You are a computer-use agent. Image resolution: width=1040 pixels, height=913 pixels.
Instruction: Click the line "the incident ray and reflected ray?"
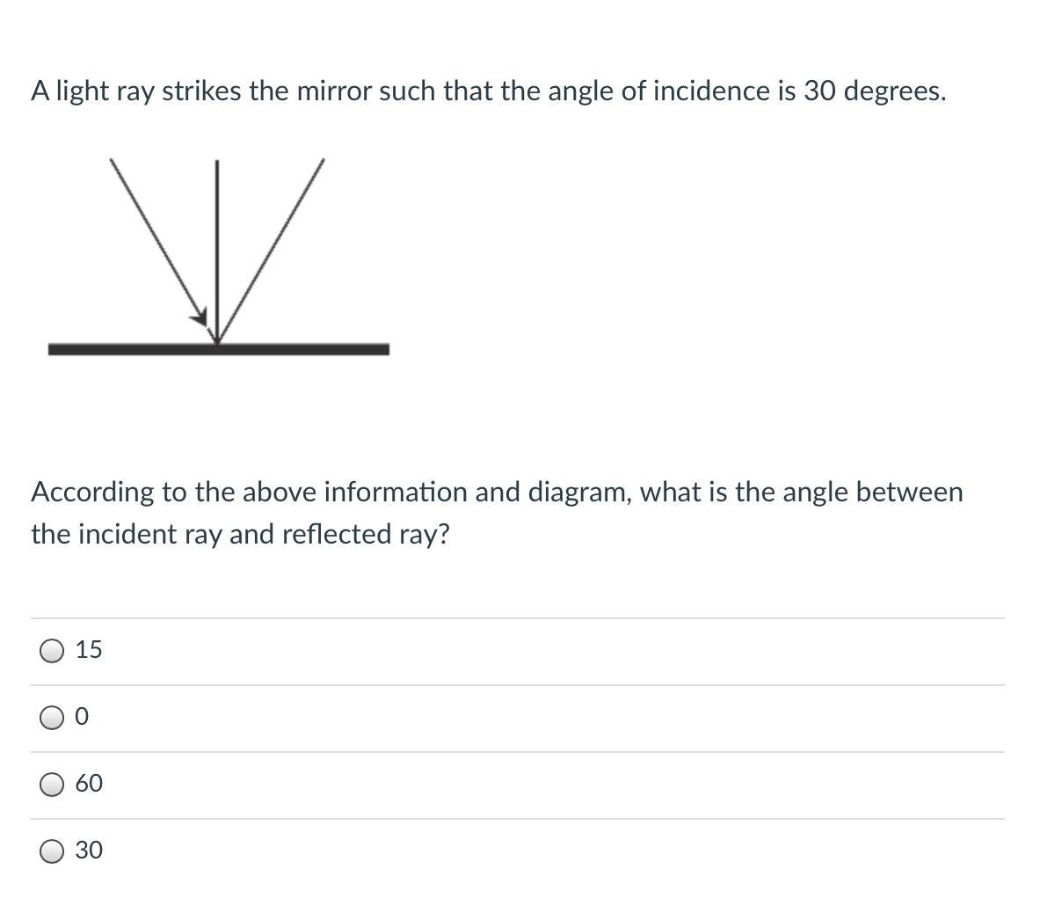239,534
